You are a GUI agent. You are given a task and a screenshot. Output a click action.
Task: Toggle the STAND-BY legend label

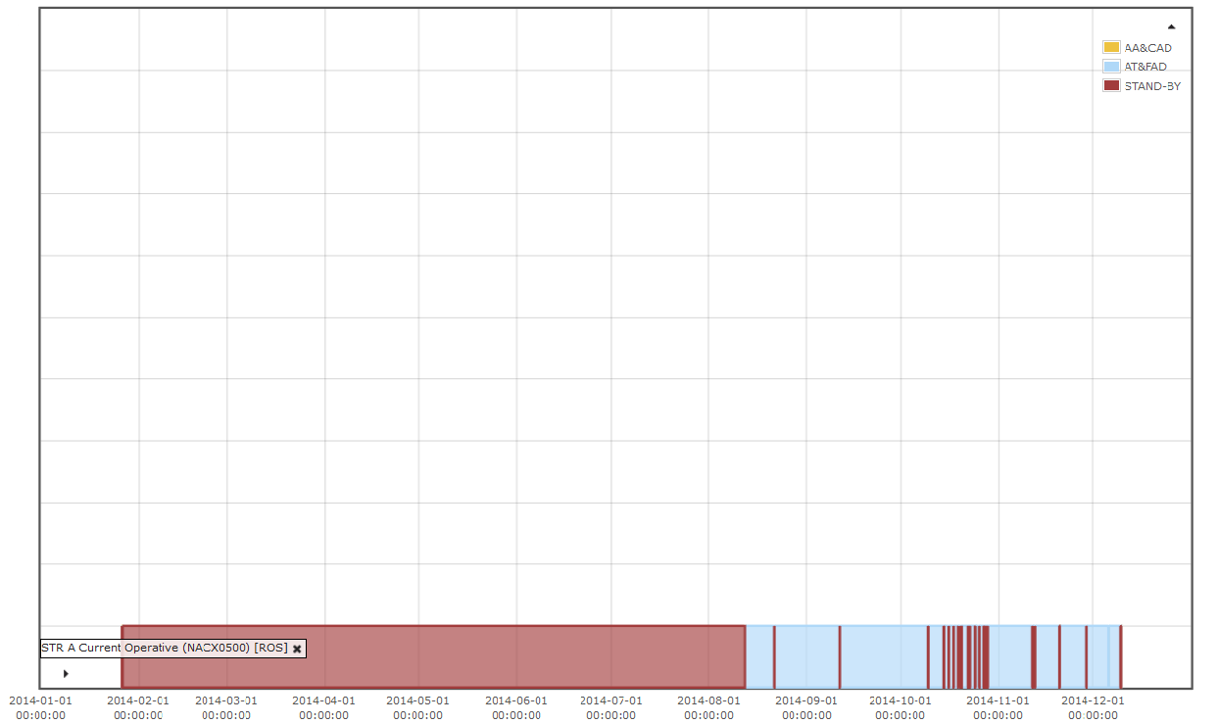(1152, 86)
